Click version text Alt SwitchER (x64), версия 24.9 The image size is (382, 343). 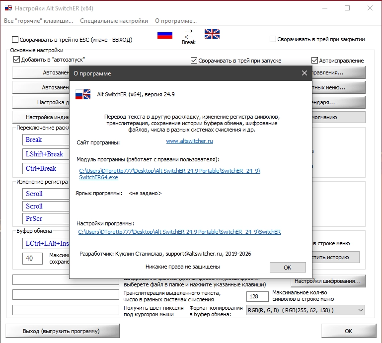[136, 94]
